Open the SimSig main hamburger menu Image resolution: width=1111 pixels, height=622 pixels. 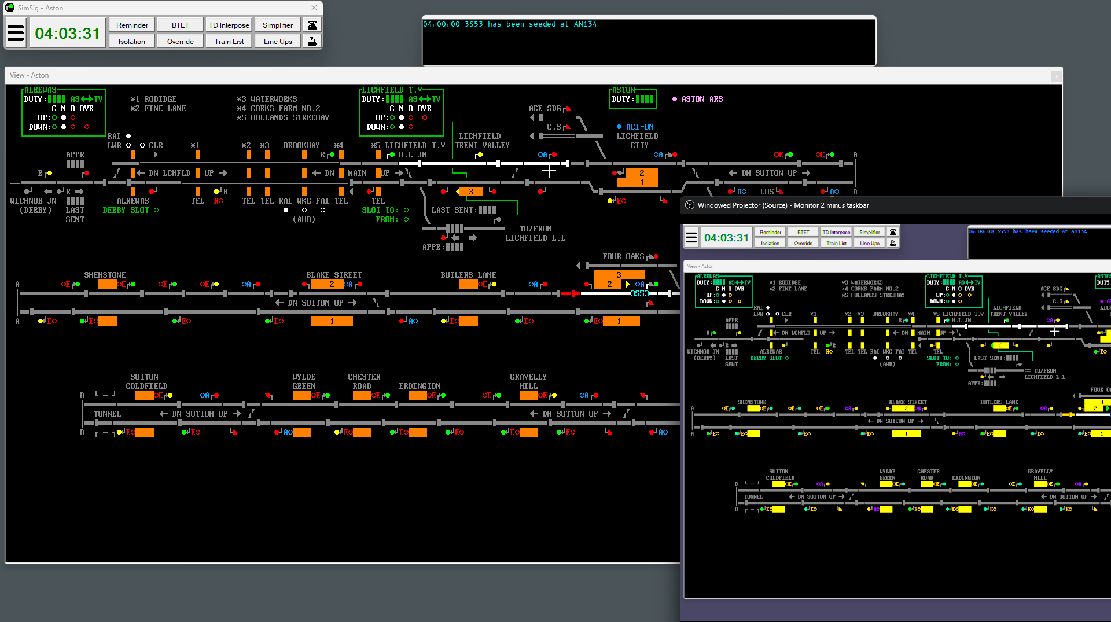[16, 33]
